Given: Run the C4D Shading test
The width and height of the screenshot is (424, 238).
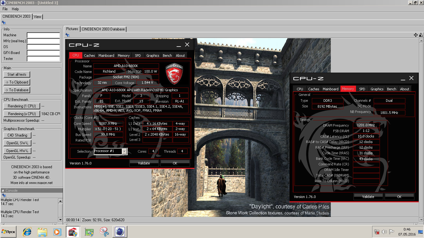Looking at the screenshot, I should (x=17, y=135).
